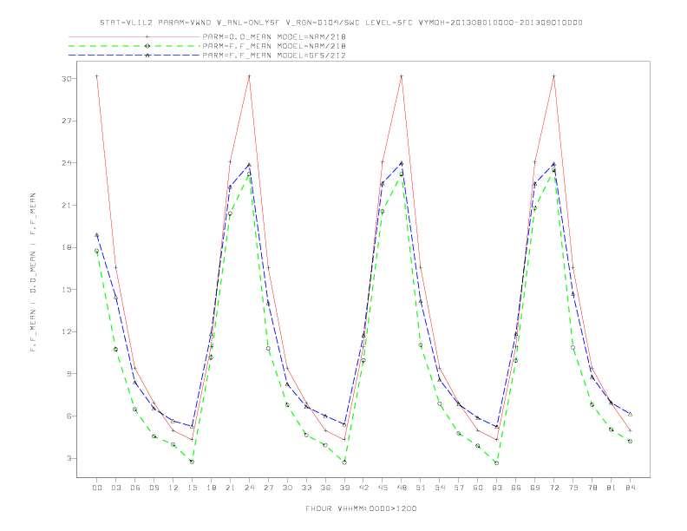687x531 pixels.
Task: Click y-axis tick label 24
Action: tap(67, 163)
